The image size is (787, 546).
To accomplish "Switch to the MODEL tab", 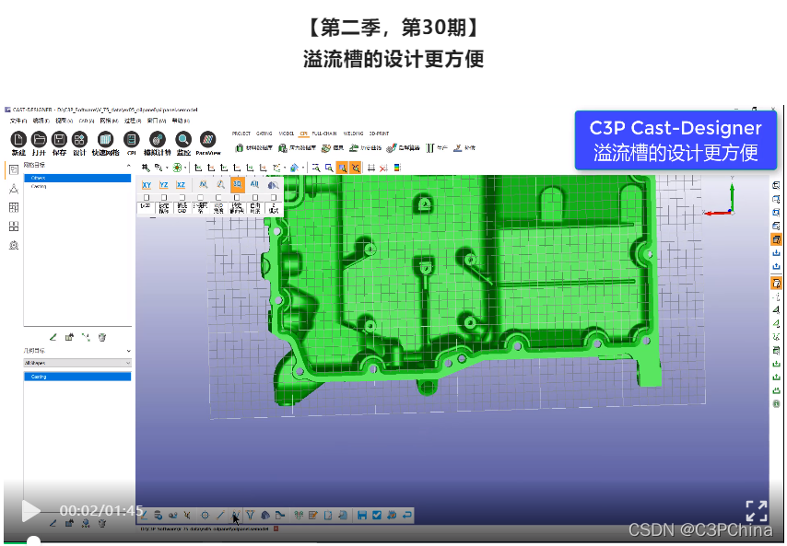I will (x=286, y=134).
